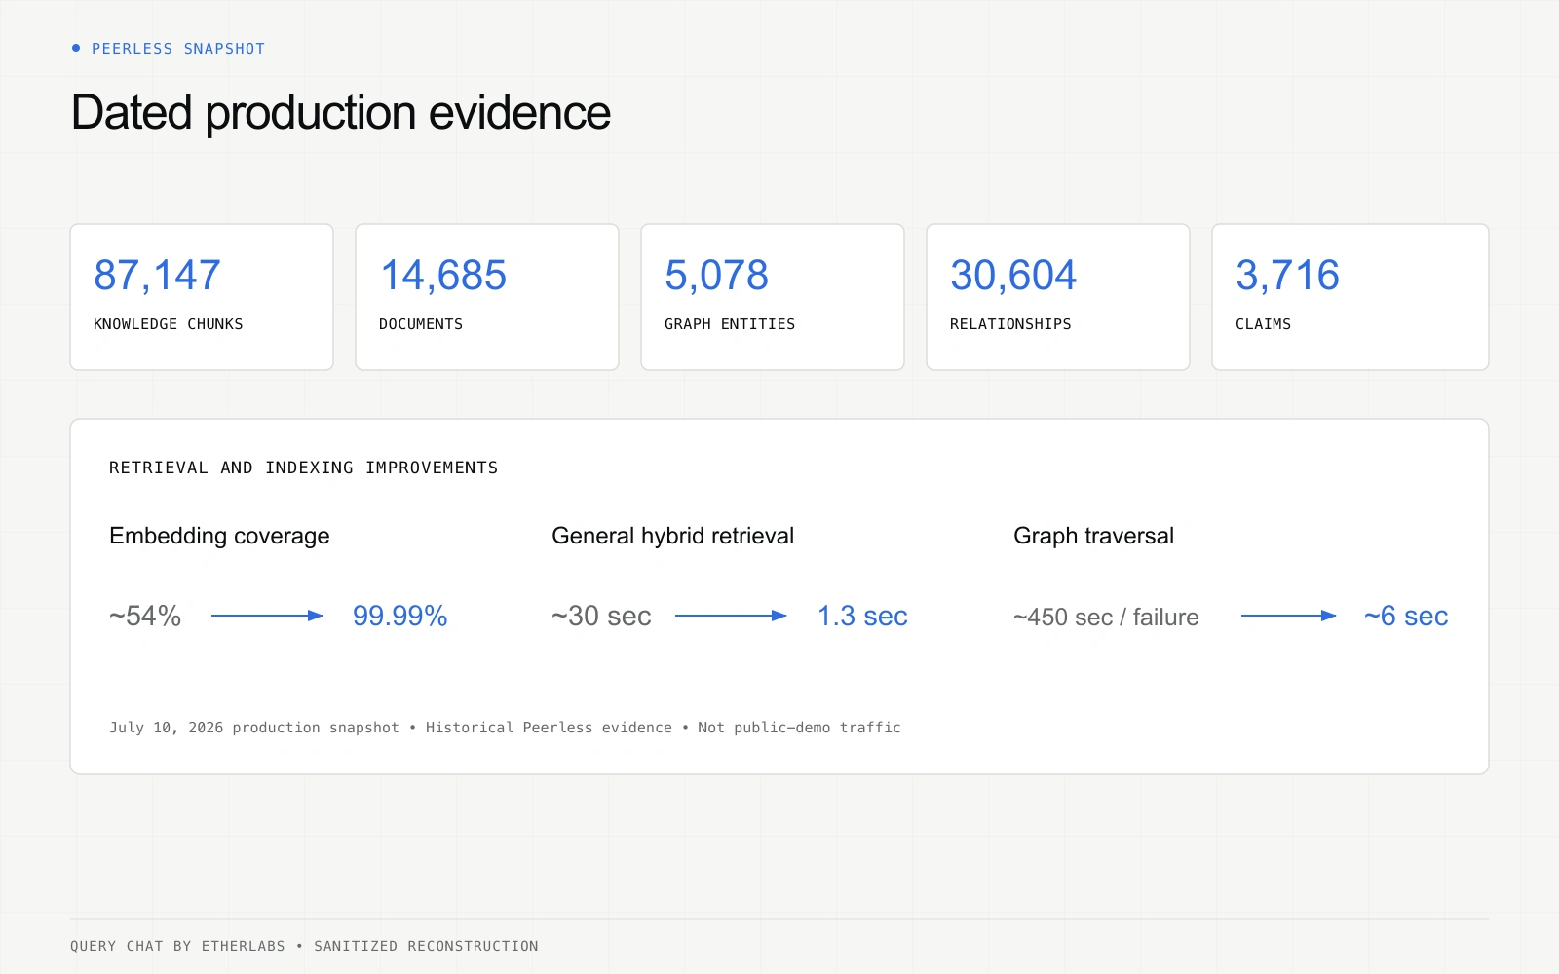Select the 3,716 claims value
Image resolution: width=1559 pixels, height=974 pixels.
(1287, 275)
